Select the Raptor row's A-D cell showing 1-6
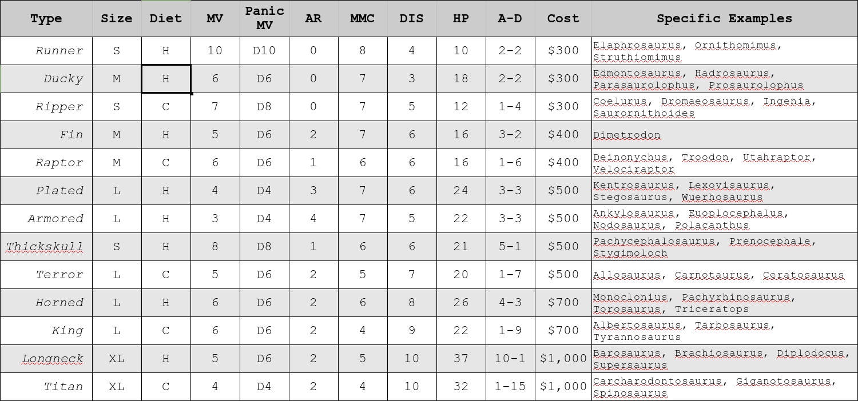 coord(510,163)
